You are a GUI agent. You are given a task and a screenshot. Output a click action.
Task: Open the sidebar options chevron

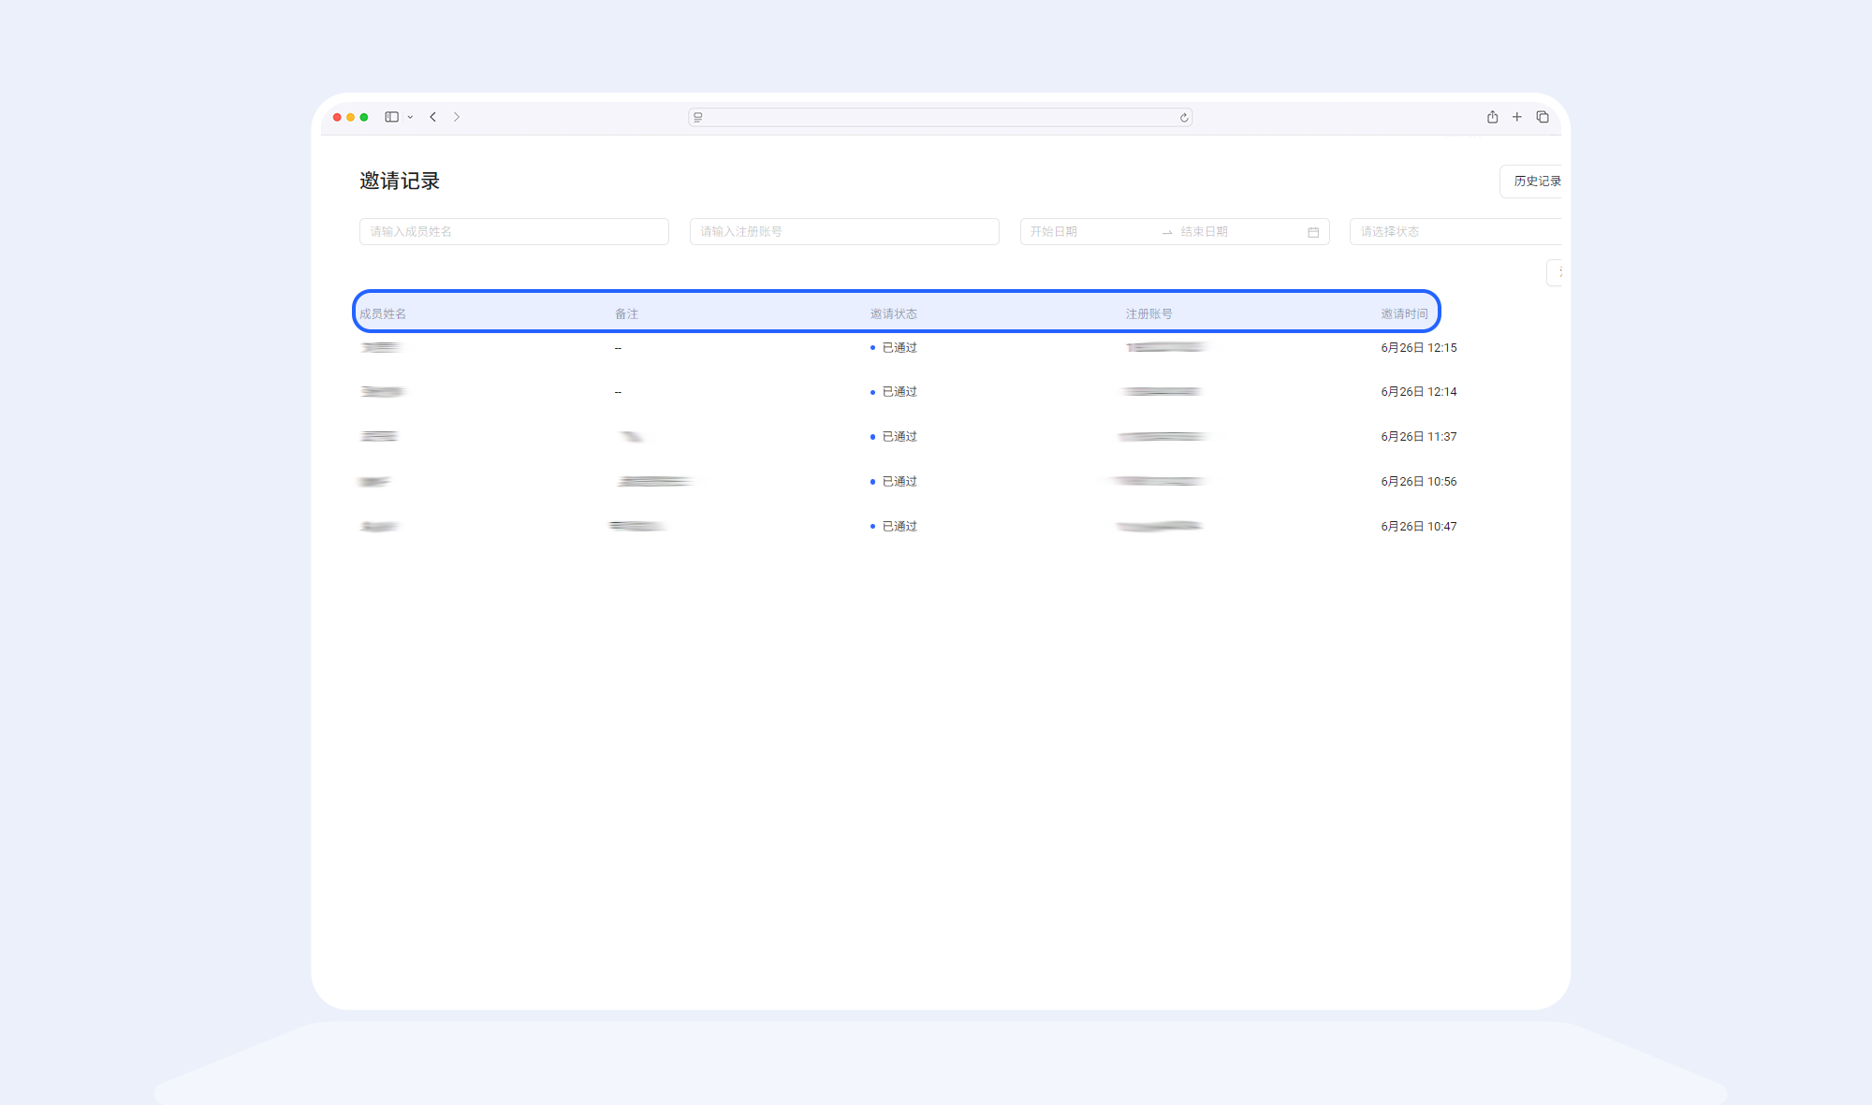410,118
